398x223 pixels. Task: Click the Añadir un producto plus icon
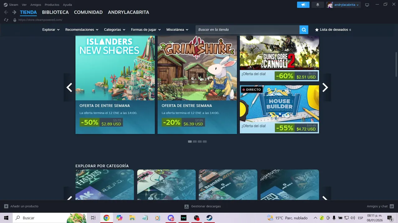click(6, 206)
